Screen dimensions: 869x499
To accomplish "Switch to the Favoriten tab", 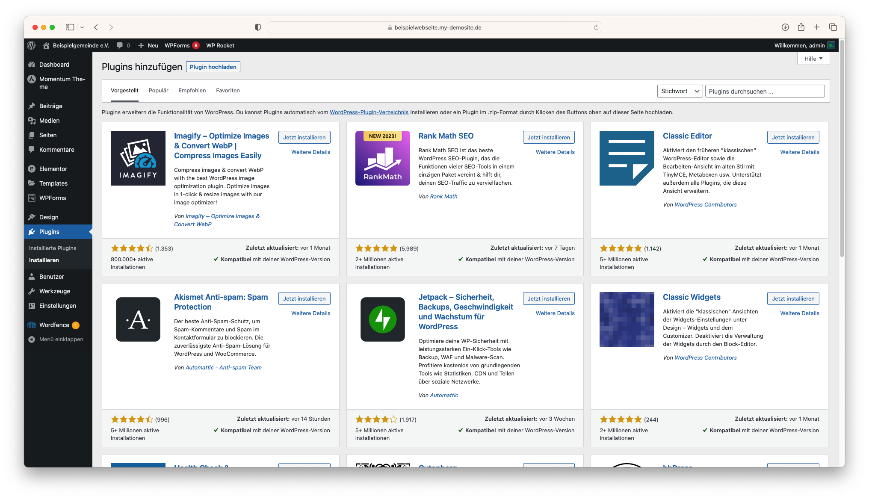I will (228, 90).
